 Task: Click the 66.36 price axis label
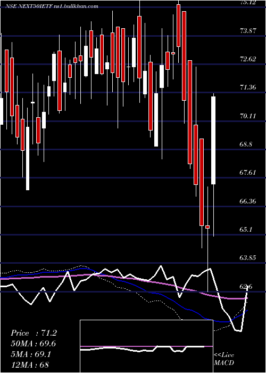[x=248, y=201]
